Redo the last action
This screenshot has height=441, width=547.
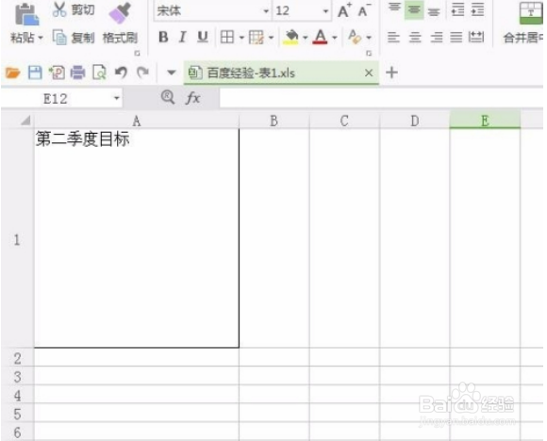coord(142,73)
